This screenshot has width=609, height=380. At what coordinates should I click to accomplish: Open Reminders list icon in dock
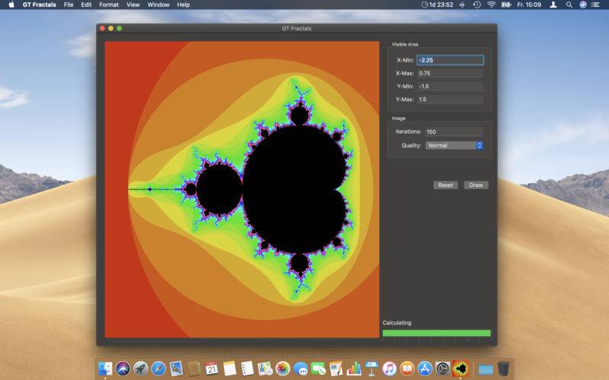click(247, 369)
